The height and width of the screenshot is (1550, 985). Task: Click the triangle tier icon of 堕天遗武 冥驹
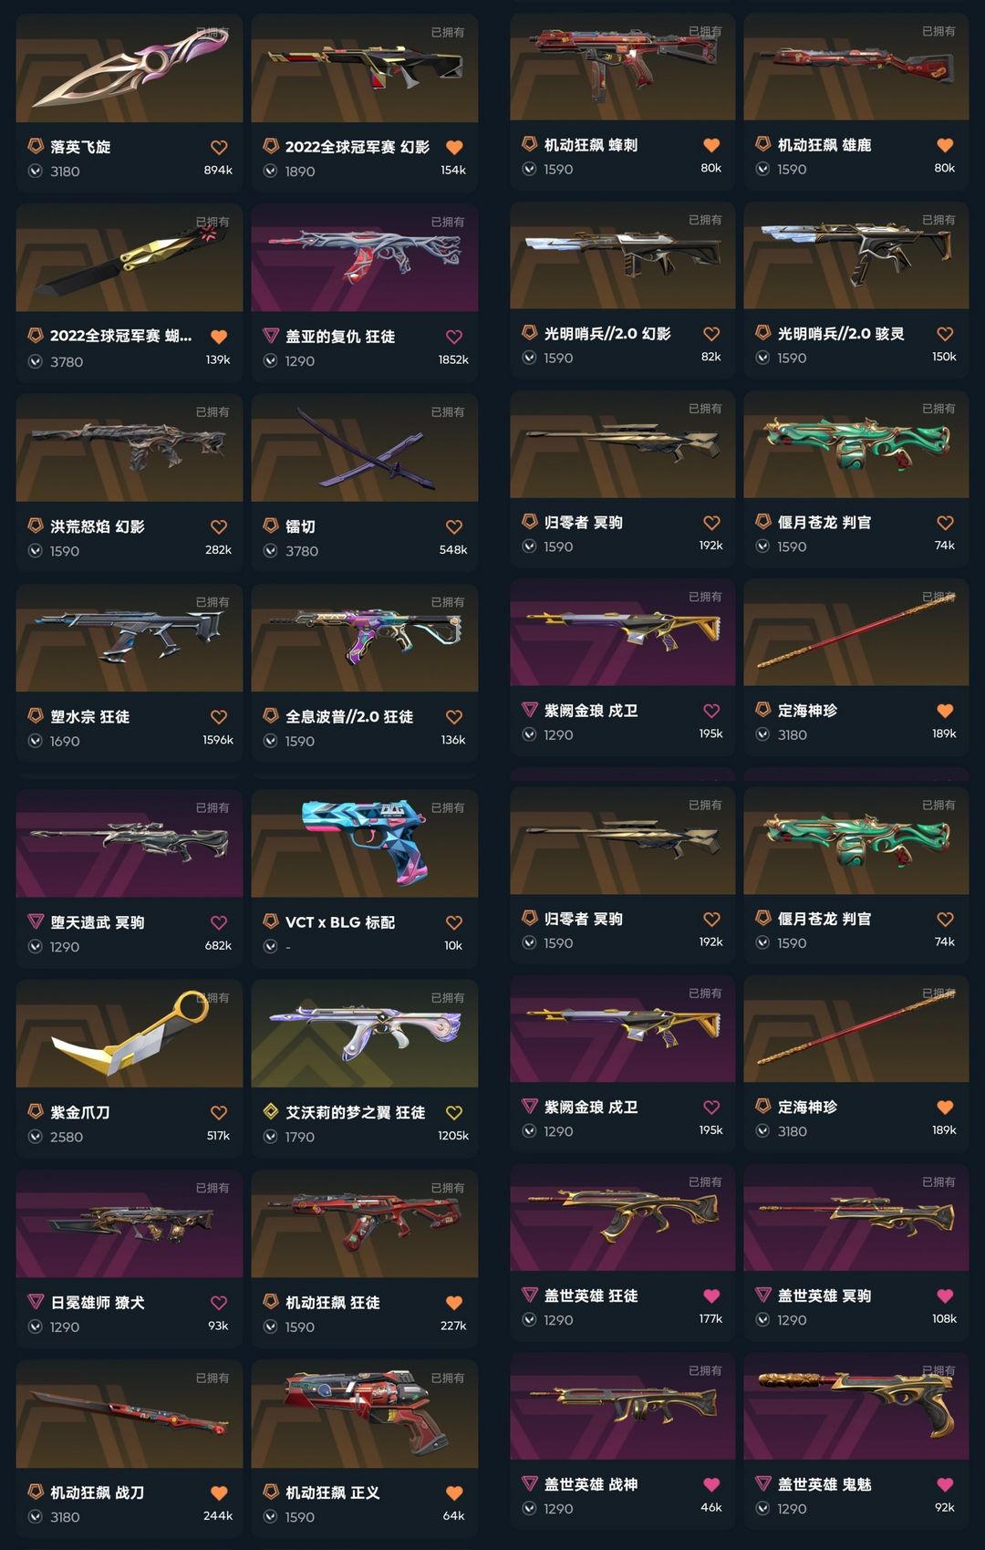tap(36, 921)
